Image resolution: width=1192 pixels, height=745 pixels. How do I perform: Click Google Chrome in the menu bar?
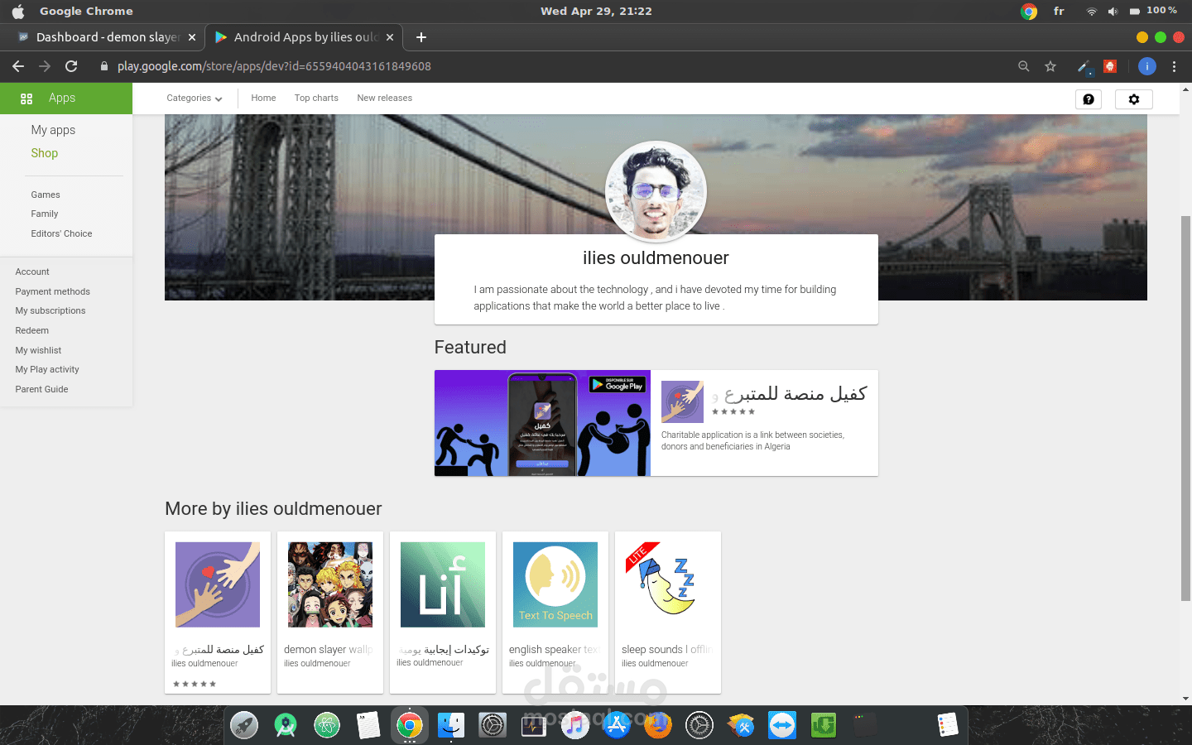[86, 11]
